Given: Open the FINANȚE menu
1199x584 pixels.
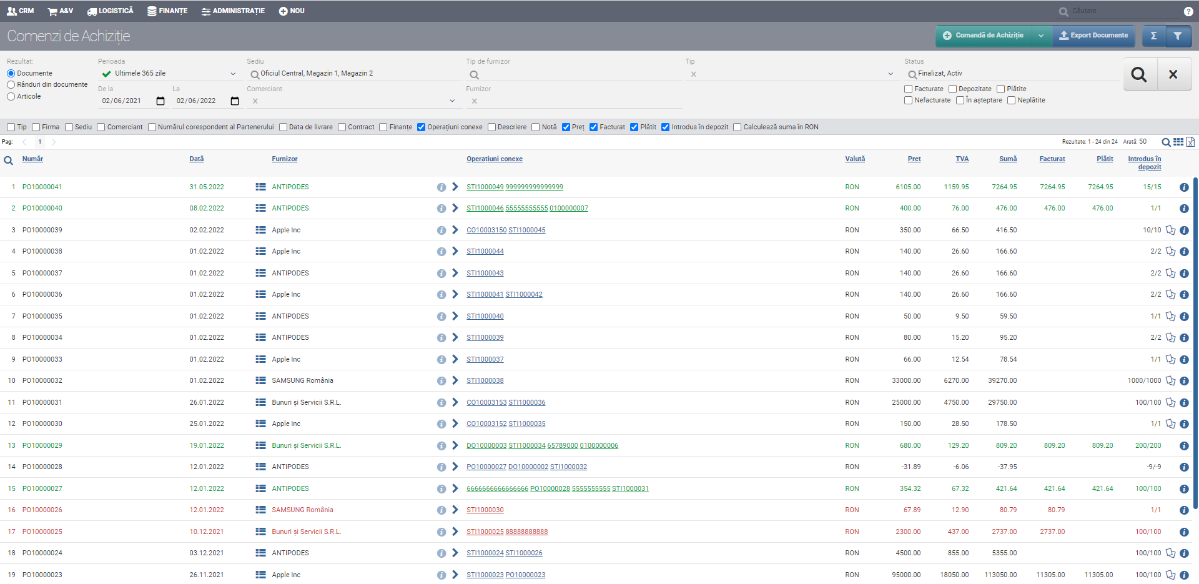Looking at the screenshot, I should pos(167,11).
